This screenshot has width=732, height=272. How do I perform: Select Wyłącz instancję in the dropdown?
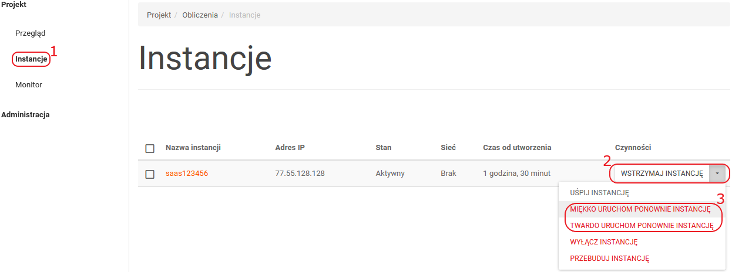point(604,242)
